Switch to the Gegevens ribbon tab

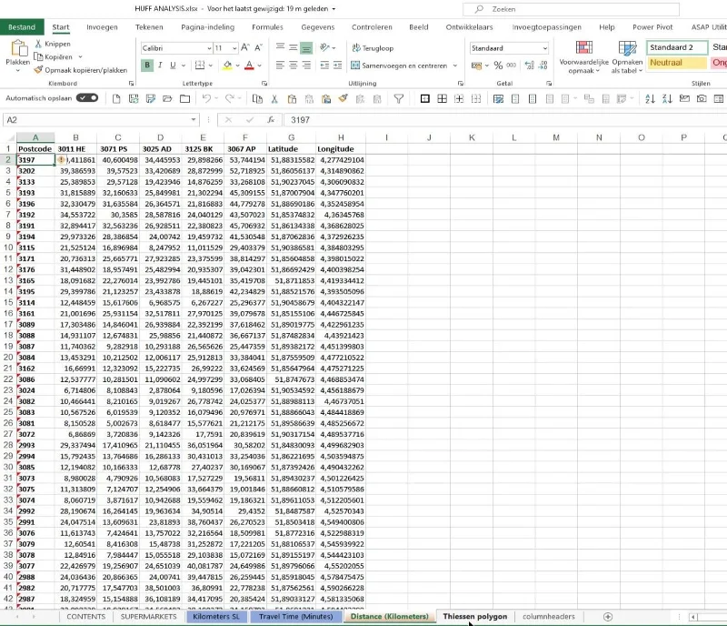[x=317, y=27]
